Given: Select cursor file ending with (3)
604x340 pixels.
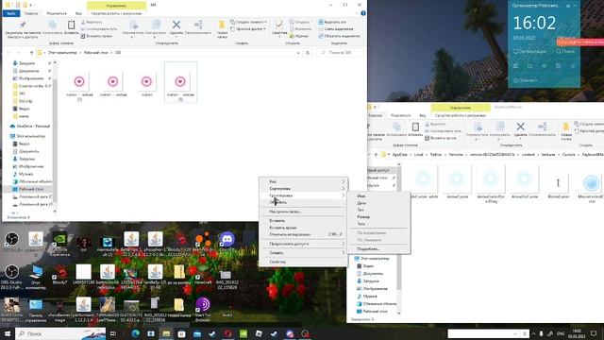Looking at the screenshot, I should (x=180, y=82).
